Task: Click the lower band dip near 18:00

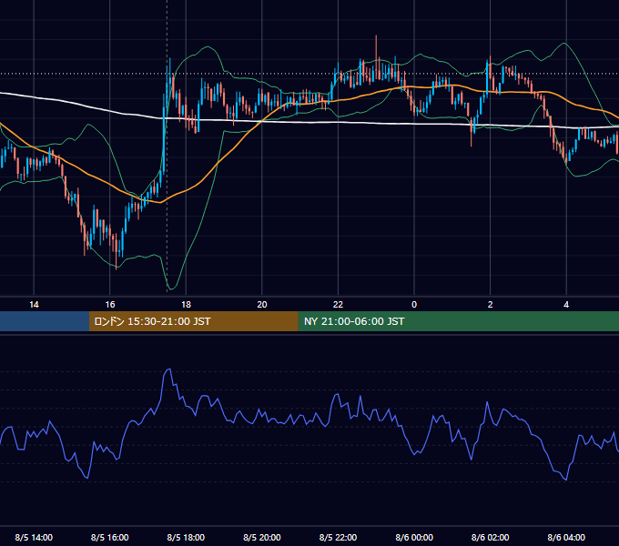Action: [x=170, y=288]
